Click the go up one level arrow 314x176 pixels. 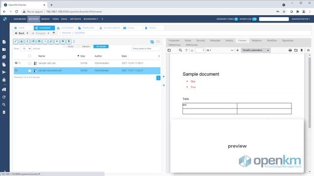coord(53,33)
